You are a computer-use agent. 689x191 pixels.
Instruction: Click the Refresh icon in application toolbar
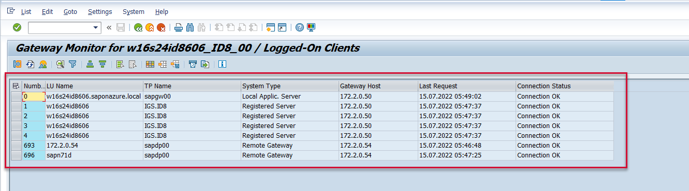coord(31,65)
